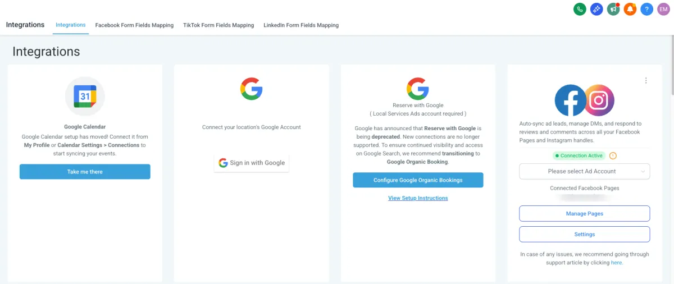
Task: Click the orange warning icon beside Connection Active
Action: pyautogui.click(x=613, y=155)
